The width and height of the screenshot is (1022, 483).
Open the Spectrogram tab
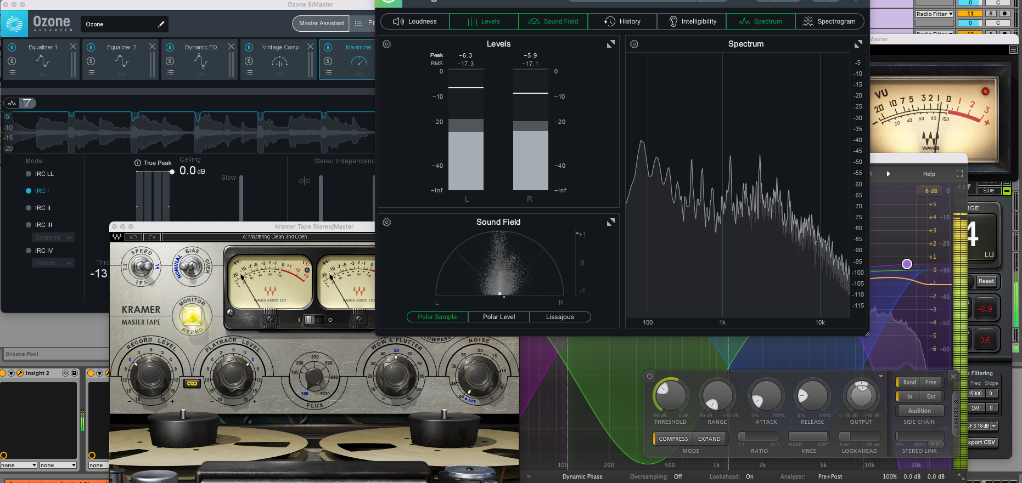[829, 21]
